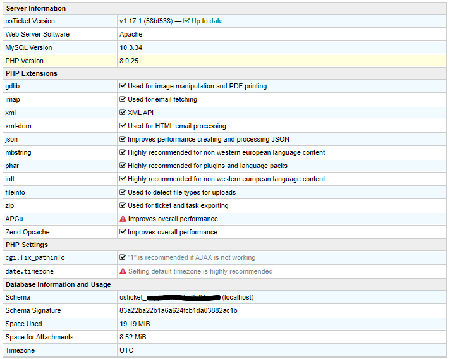Image resolution: width=450 pixels, height=359 pixels.
Task: Select the PHP Version 8.0.25 value
Action: (130, 61)
